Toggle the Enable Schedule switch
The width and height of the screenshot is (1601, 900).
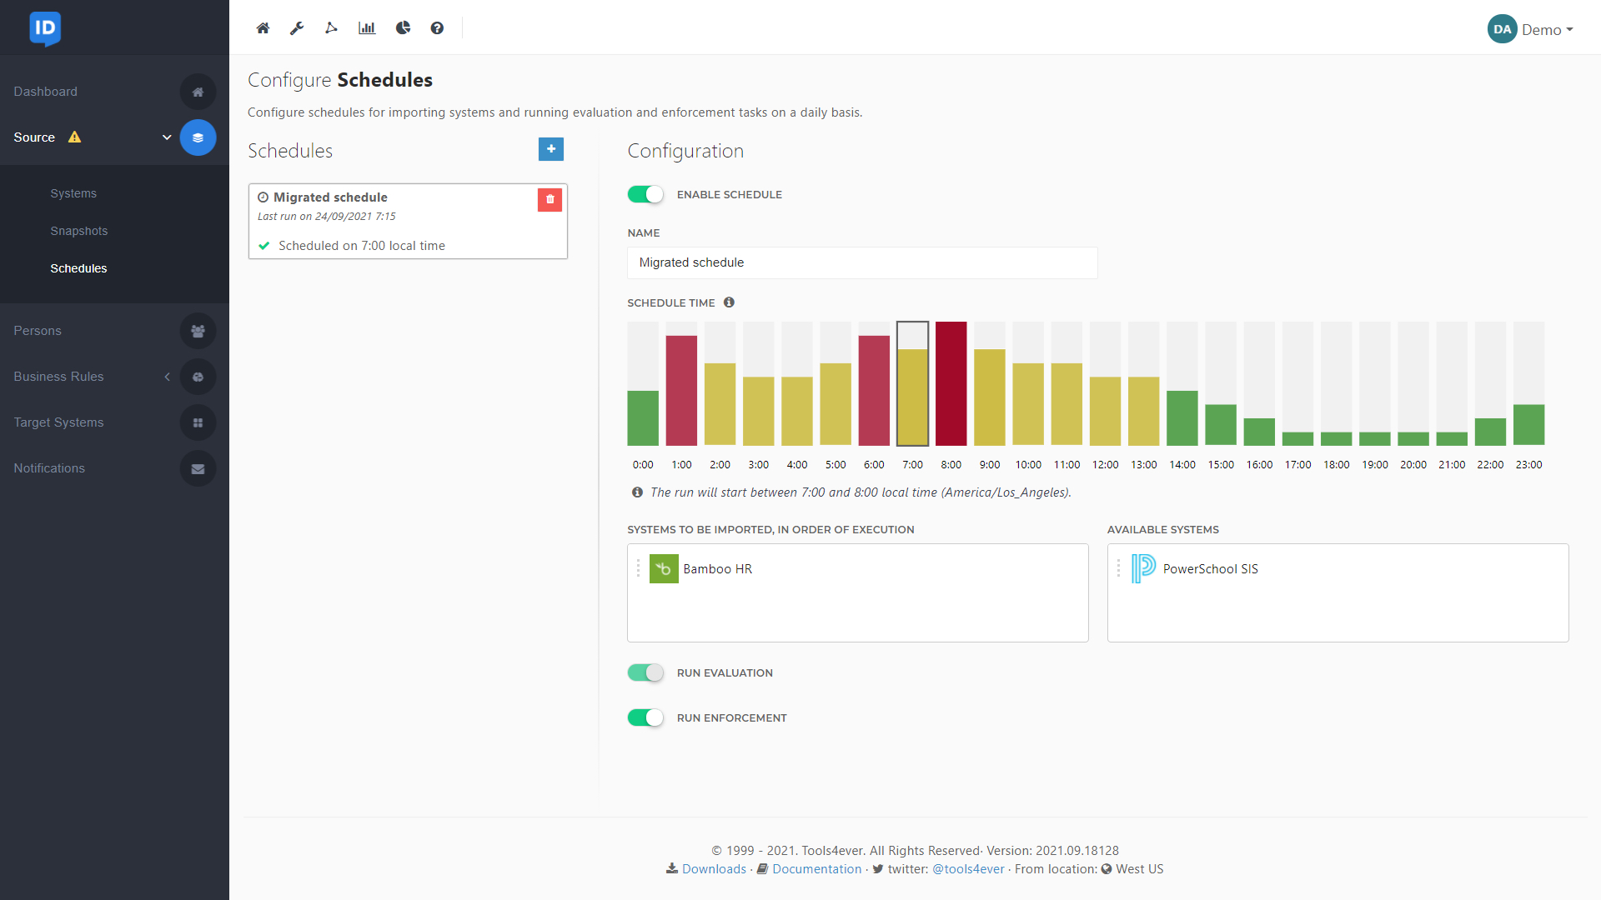(645, 194)
